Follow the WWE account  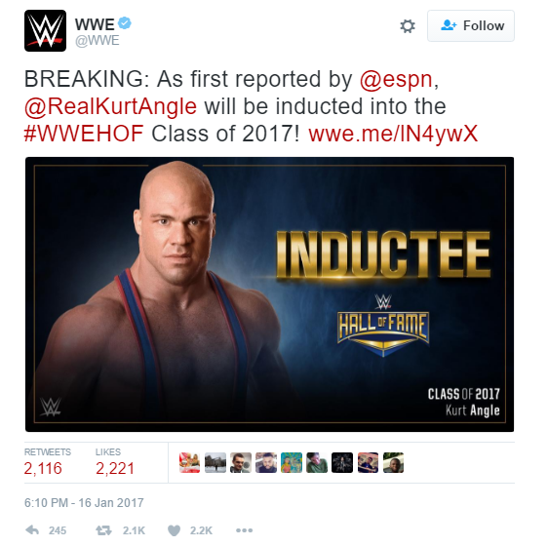[471, 26]
